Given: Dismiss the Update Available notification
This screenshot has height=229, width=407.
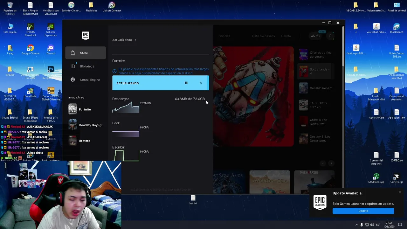Looking at the screenshot, I should 400,192.
